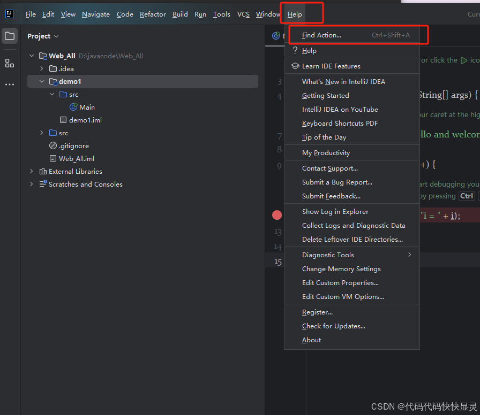Show Tip of the Day
The image size is (480, 415).
point(352,137)
